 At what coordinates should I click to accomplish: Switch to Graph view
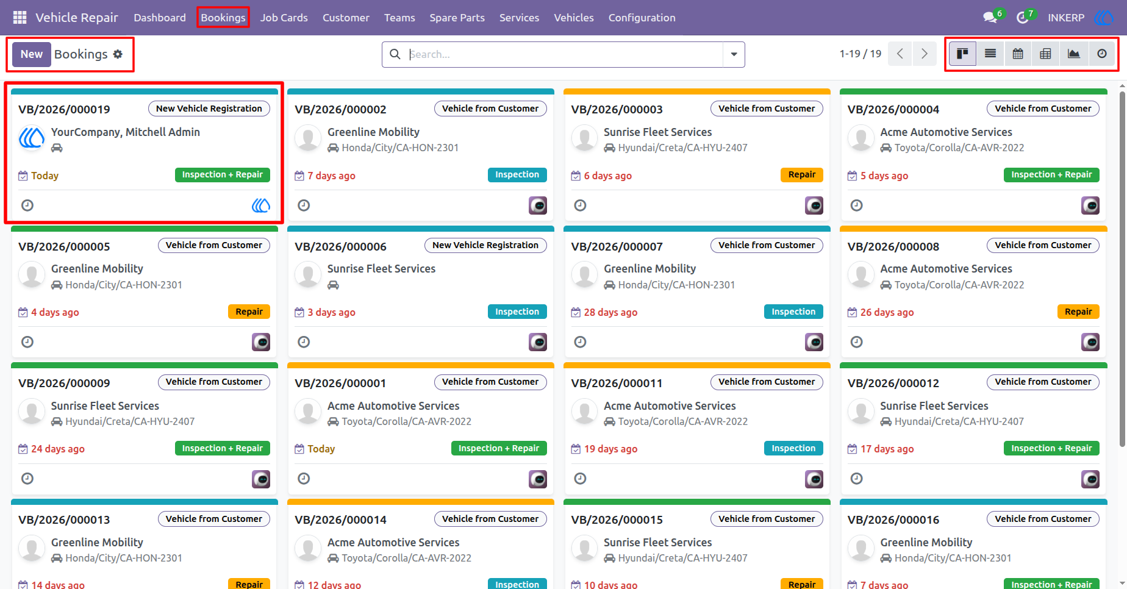click(x=1073, y=54)
